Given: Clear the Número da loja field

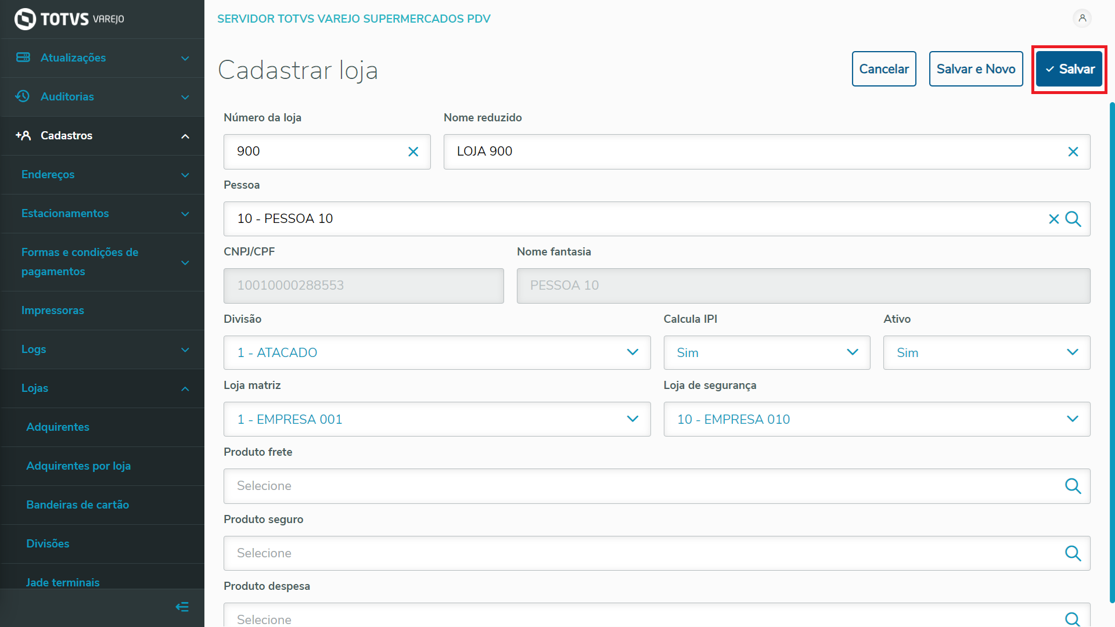Looking at the screenshot, I should pos(413,152).
